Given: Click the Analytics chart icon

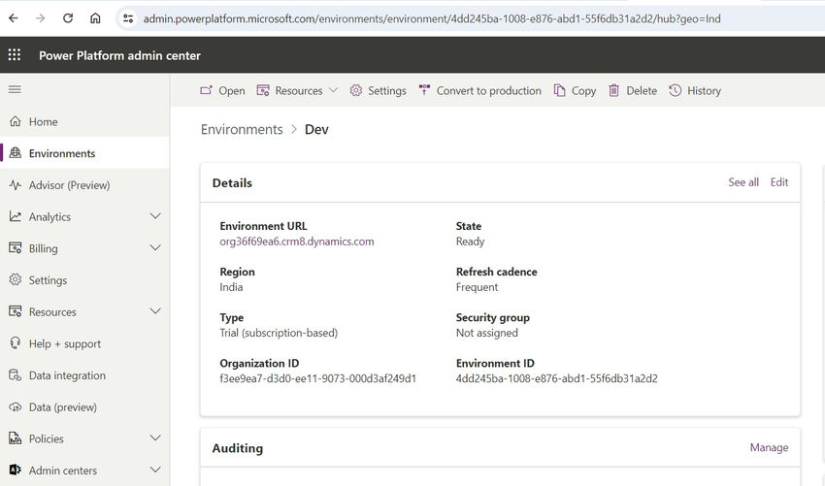Looking at the screenshot, I should [16, 216].
